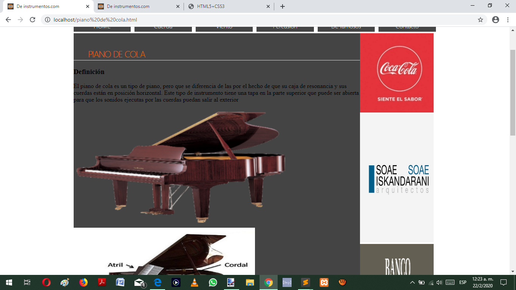Switch to the second De instrumentos.com tab
This screenshot has height=290, width=516.
coord(139,6)
